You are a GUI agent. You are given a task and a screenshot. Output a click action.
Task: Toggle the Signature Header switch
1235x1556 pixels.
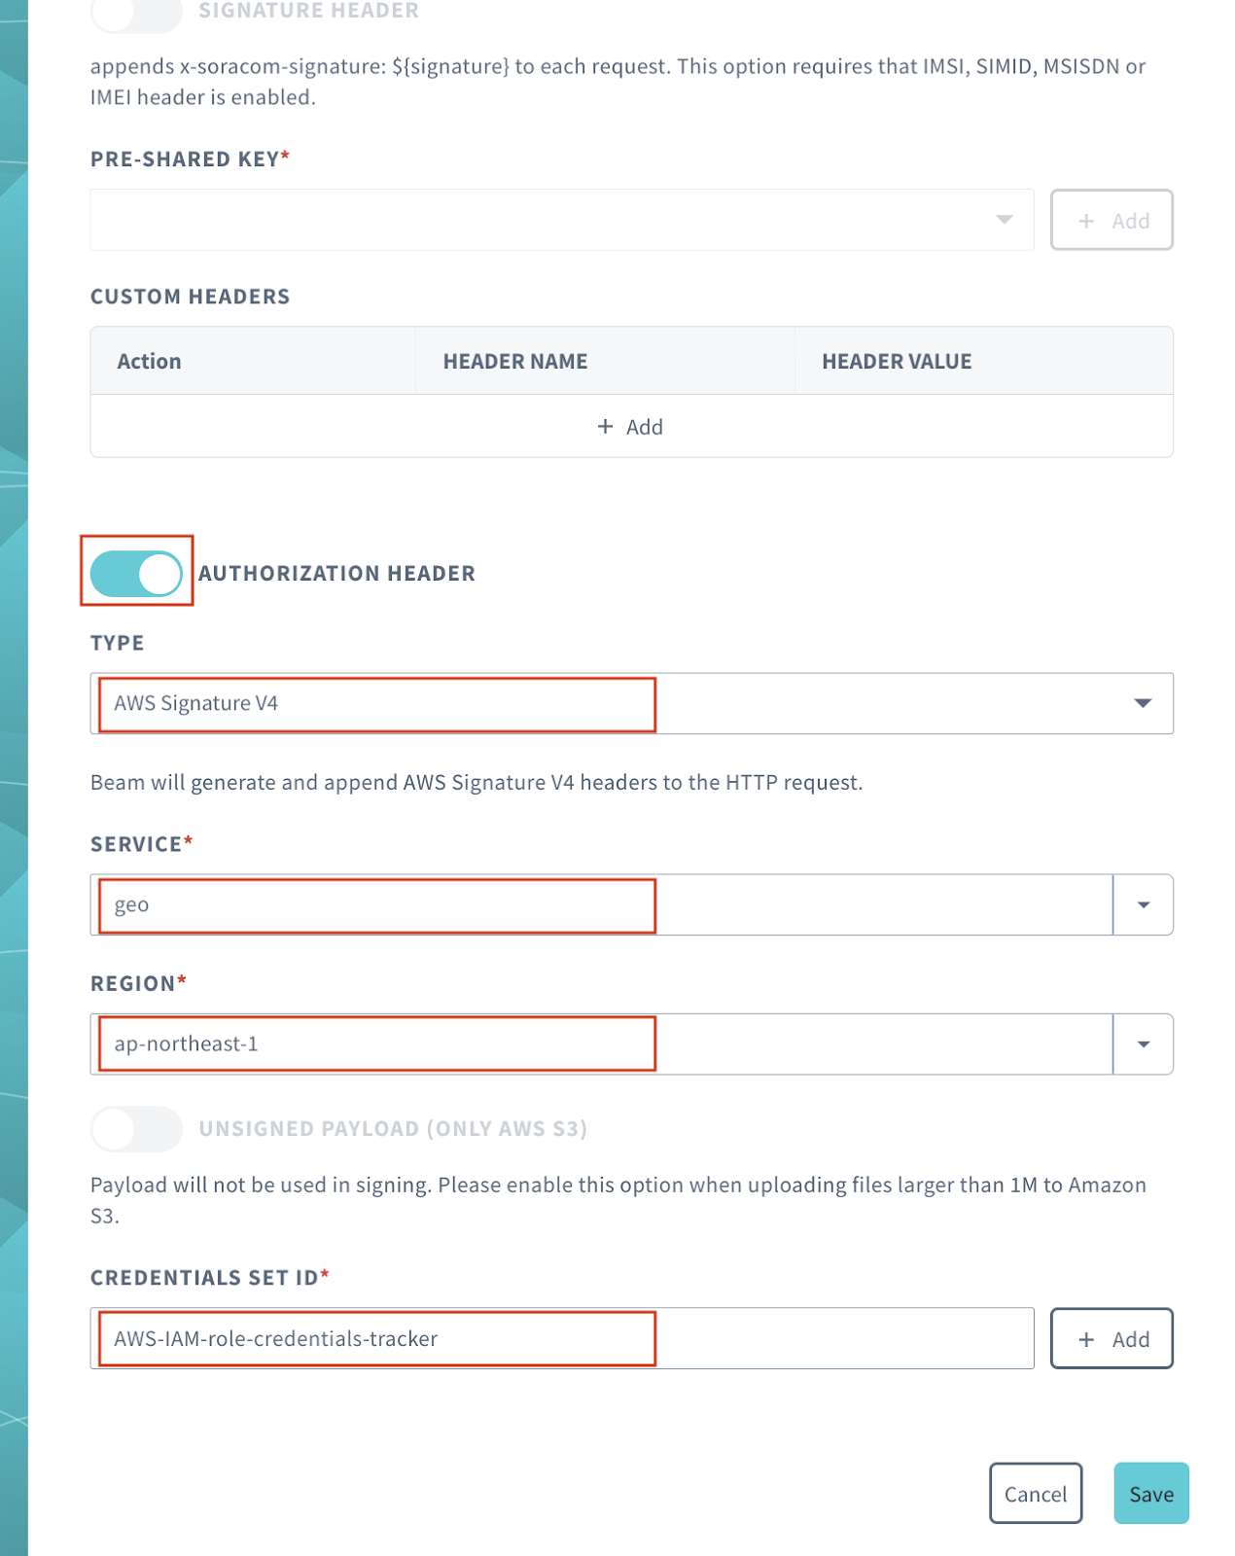point(136,12)
